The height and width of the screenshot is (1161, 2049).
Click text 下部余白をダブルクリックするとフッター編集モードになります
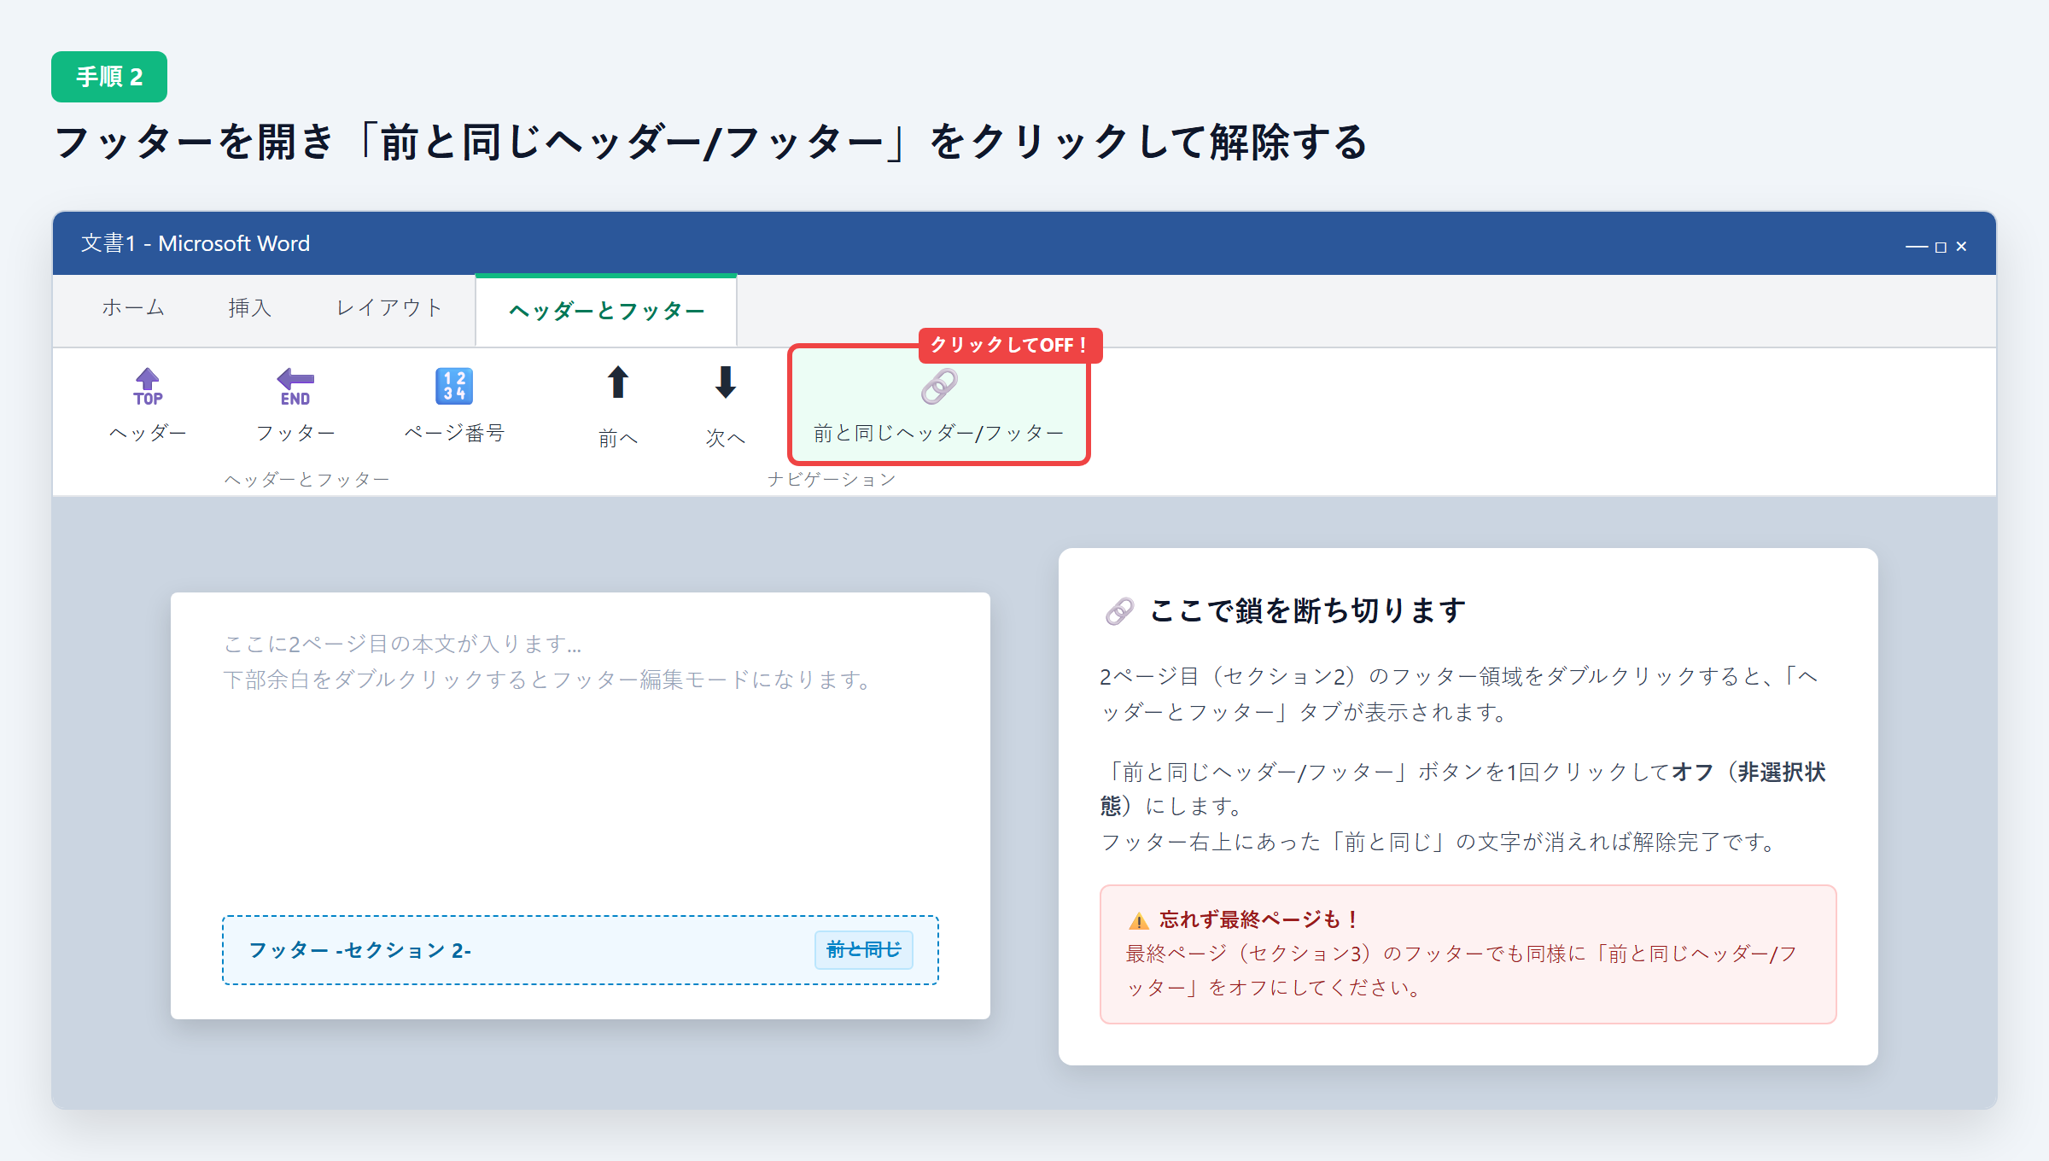point(548,680)
